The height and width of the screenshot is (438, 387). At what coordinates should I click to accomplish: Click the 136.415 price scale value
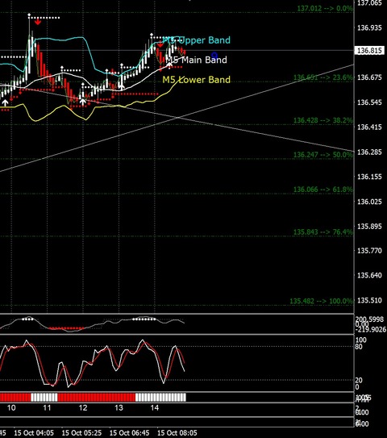click(x=369, y=127)
